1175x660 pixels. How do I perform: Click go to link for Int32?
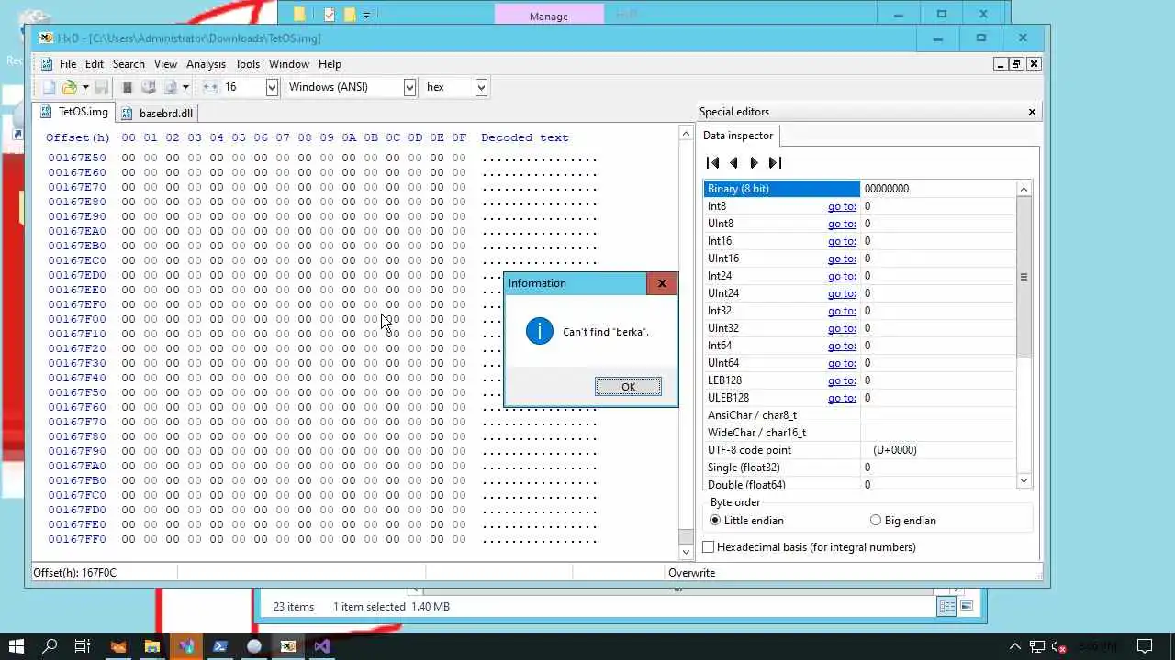pos(842,311)
